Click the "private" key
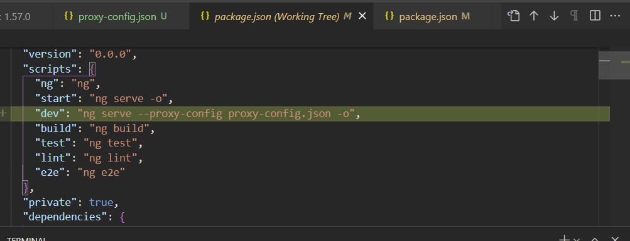This screenshot has width=630, height=241. pos(50,203)
